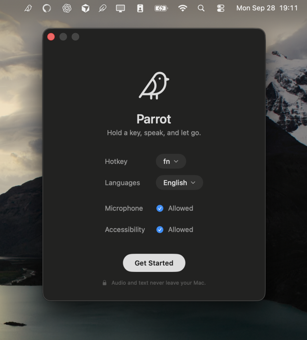Screen dimensions: 307x340
Task: Open Spotlight search
Action: (201, 8)
